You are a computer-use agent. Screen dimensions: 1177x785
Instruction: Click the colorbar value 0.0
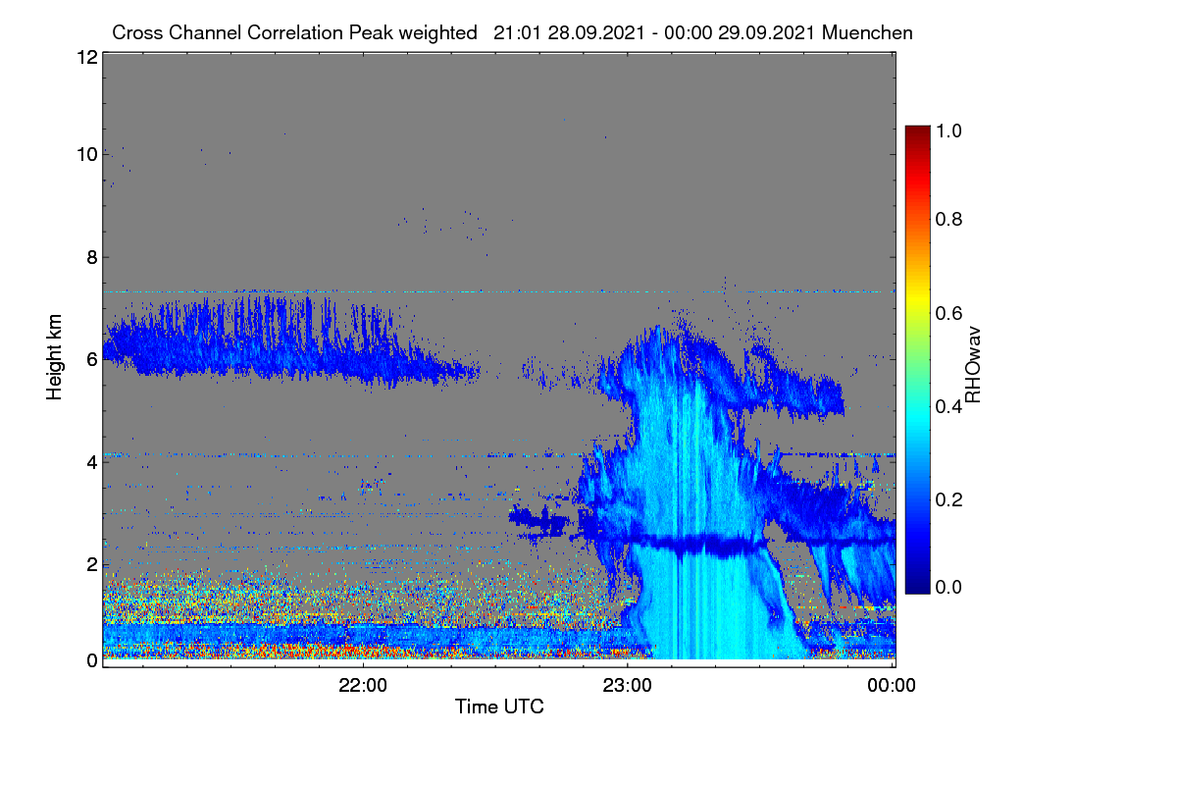point(948,587)
